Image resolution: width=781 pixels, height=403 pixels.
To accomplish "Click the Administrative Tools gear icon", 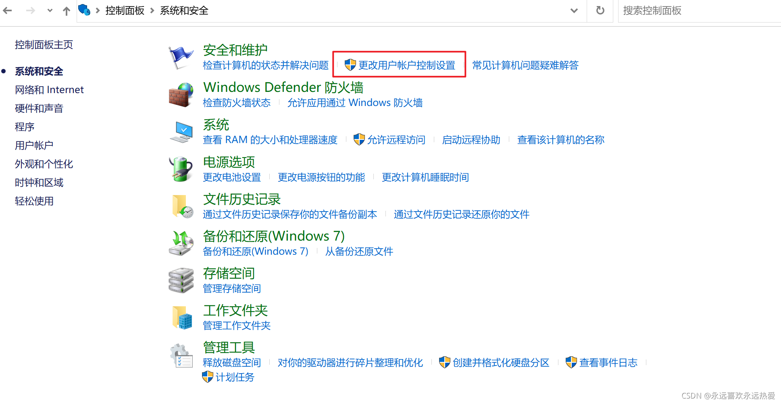I will pyautogui.click(x=181, y=355).
